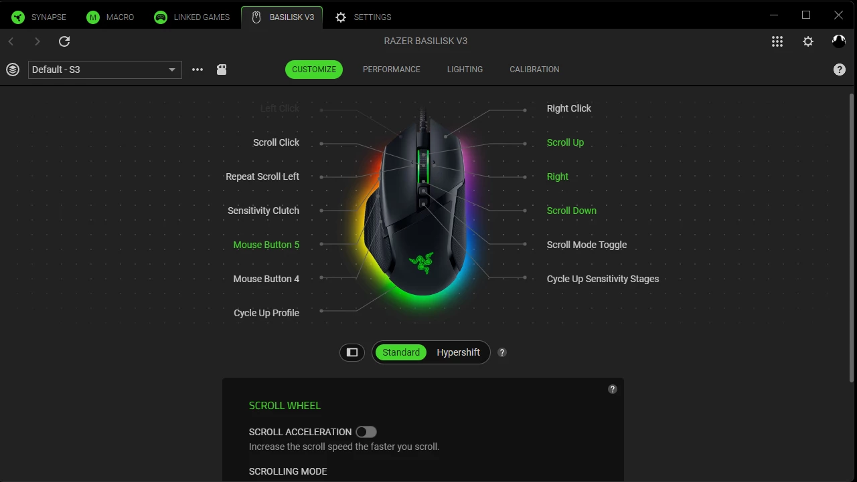
Task: Select the Right Click button assignment
Action: (569, 108)
